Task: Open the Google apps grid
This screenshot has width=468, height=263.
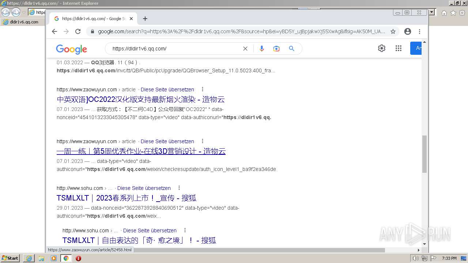Action: tap(399, 48)
